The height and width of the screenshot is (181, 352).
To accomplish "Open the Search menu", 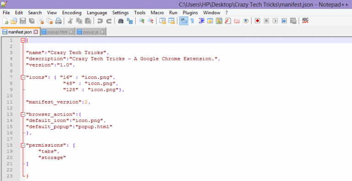I will (35, 12).
